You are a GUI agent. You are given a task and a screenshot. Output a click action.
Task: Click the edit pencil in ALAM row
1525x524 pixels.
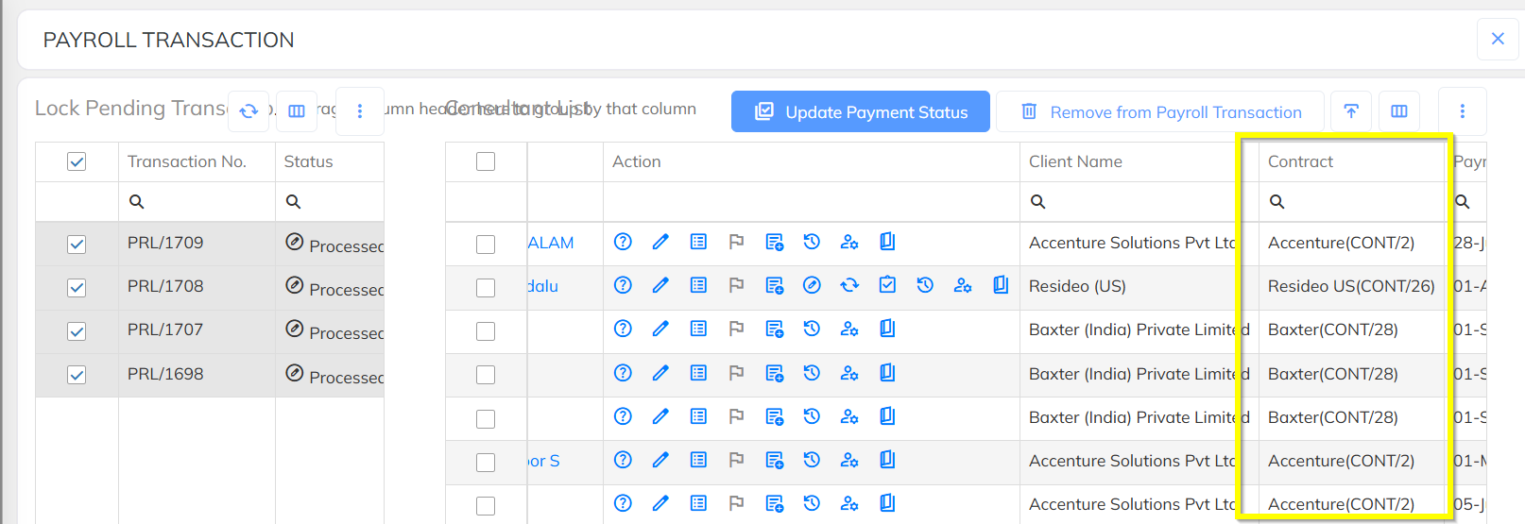click(x=660, y=242)
